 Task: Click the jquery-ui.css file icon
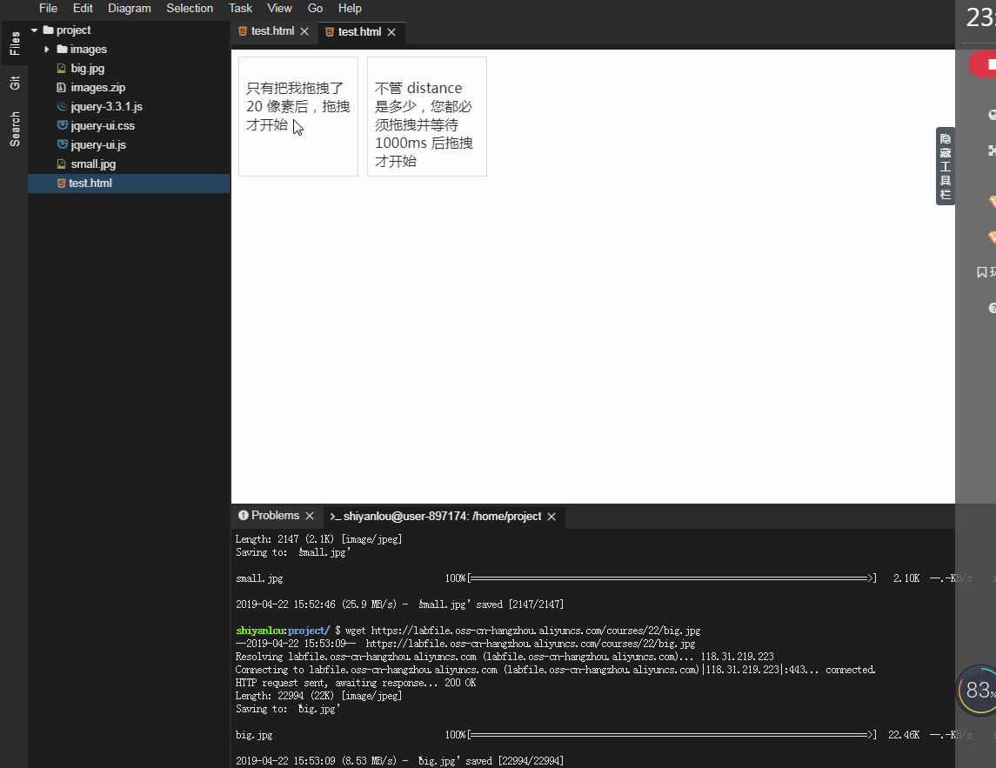point(62,125)
